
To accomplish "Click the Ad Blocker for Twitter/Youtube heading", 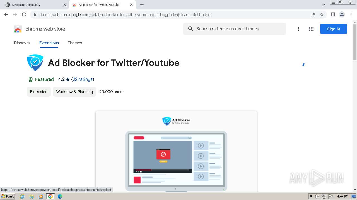I will [114, 63].
